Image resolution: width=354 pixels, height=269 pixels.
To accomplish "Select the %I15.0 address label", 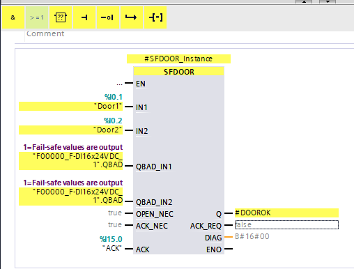I will pos(111,239).
